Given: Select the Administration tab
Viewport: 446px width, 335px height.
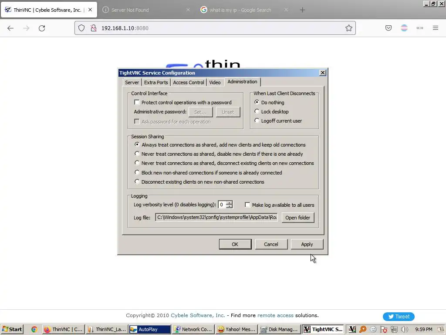Looking at the screenshot, I should point(242,82).
